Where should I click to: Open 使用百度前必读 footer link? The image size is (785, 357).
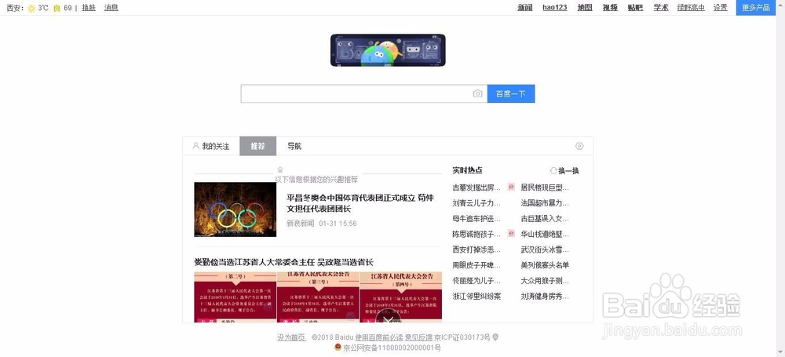point(379,337)
